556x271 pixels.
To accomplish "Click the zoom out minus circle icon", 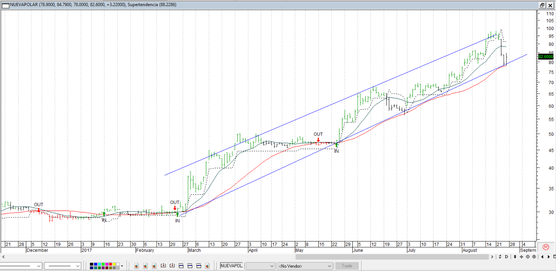I will tap(528, 257).
